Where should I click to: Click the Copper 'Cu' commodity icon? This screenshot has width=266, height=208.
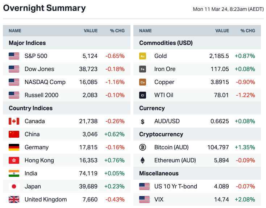click(143, 82)
